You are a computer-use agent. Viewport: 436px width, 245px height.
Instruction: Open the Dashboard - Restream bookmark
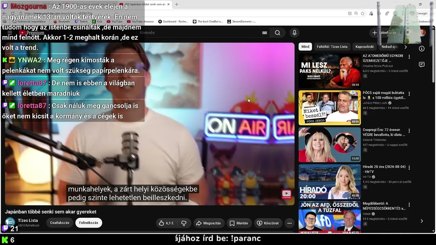click(173, 21)
